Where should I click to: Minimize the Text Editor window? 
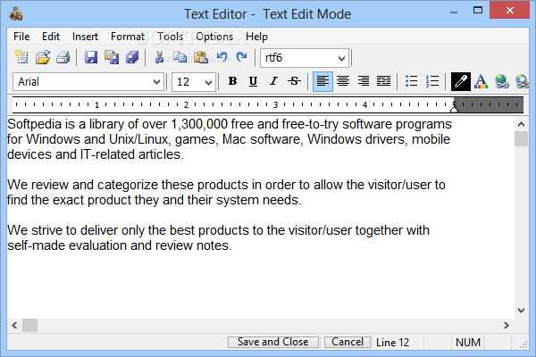click(454, 11)
